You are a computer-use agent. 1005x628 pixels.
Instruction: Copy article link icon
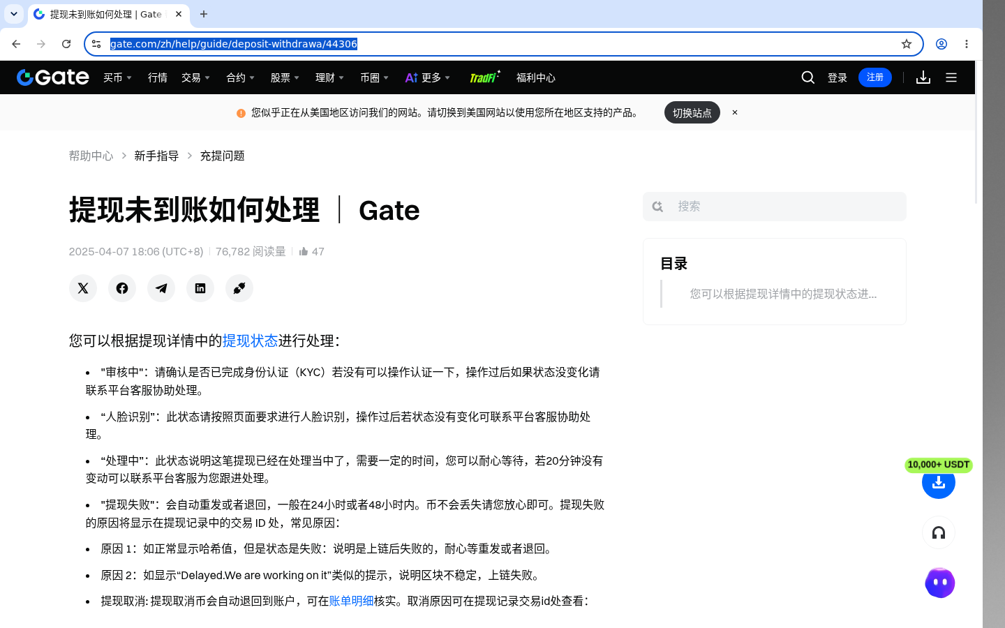239,288
